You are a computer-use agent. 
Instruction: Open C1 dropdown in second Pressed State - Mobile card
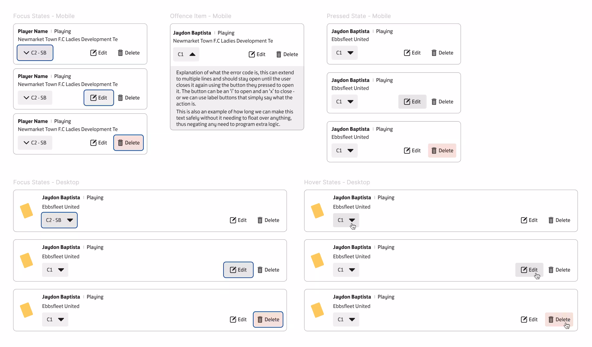click(x=345, y=101)
